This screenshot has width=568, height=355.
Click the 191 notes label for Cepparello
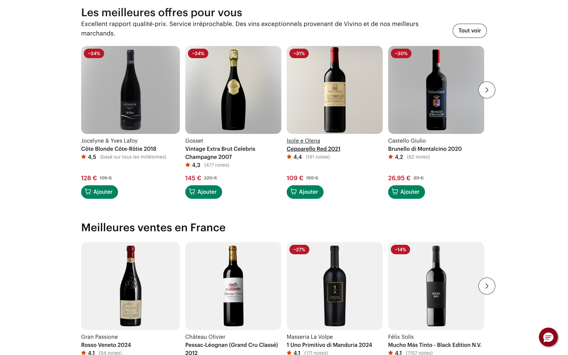point(317,157)
